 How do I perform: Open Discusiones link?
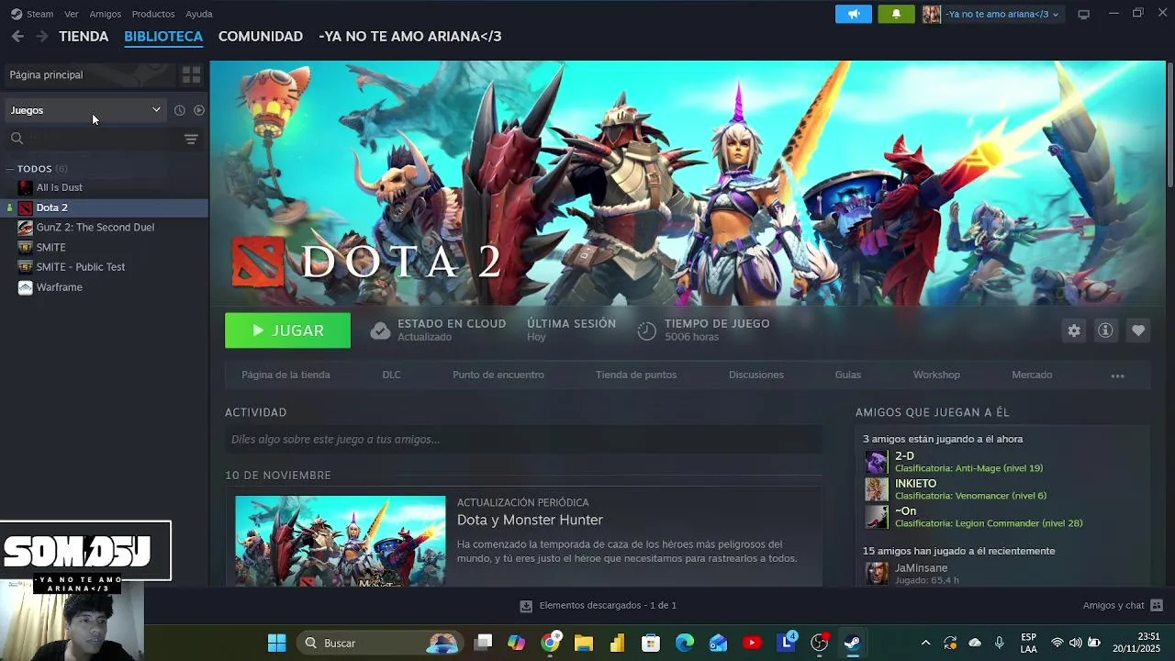click(x=756, y=375)
